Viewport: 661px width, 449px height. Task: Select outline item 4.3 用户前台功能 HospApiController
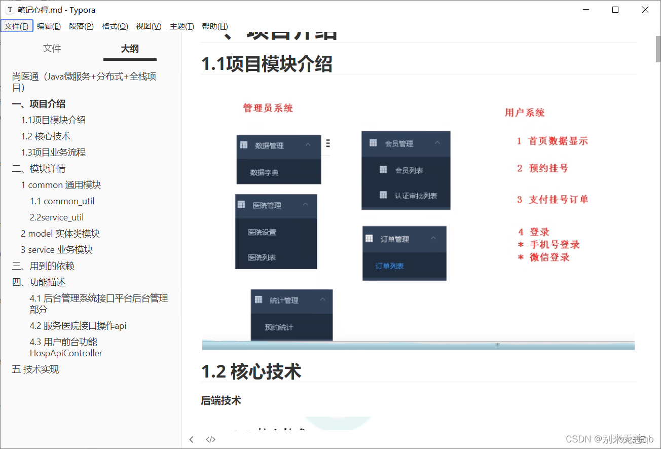(x=66, y=348)
